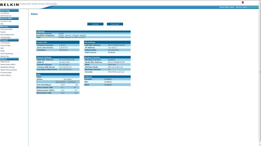Open LAN Settings in sidebar
This screenshot has height=146, width=261.
click(5, 13)
